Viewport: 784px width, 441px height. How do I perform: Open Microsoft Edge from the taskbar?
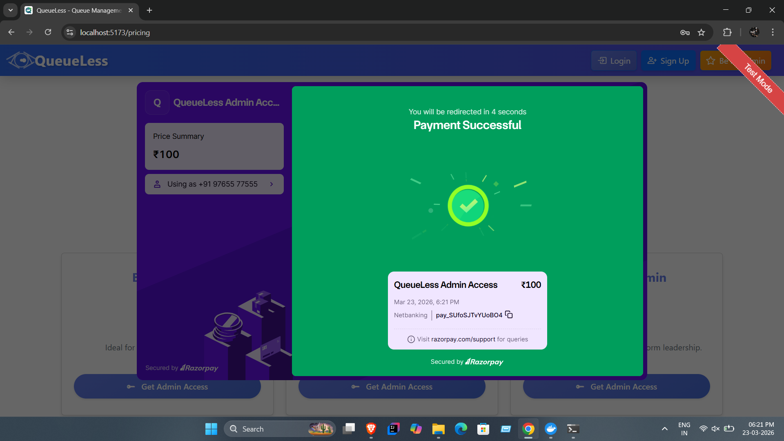[461, 429]
